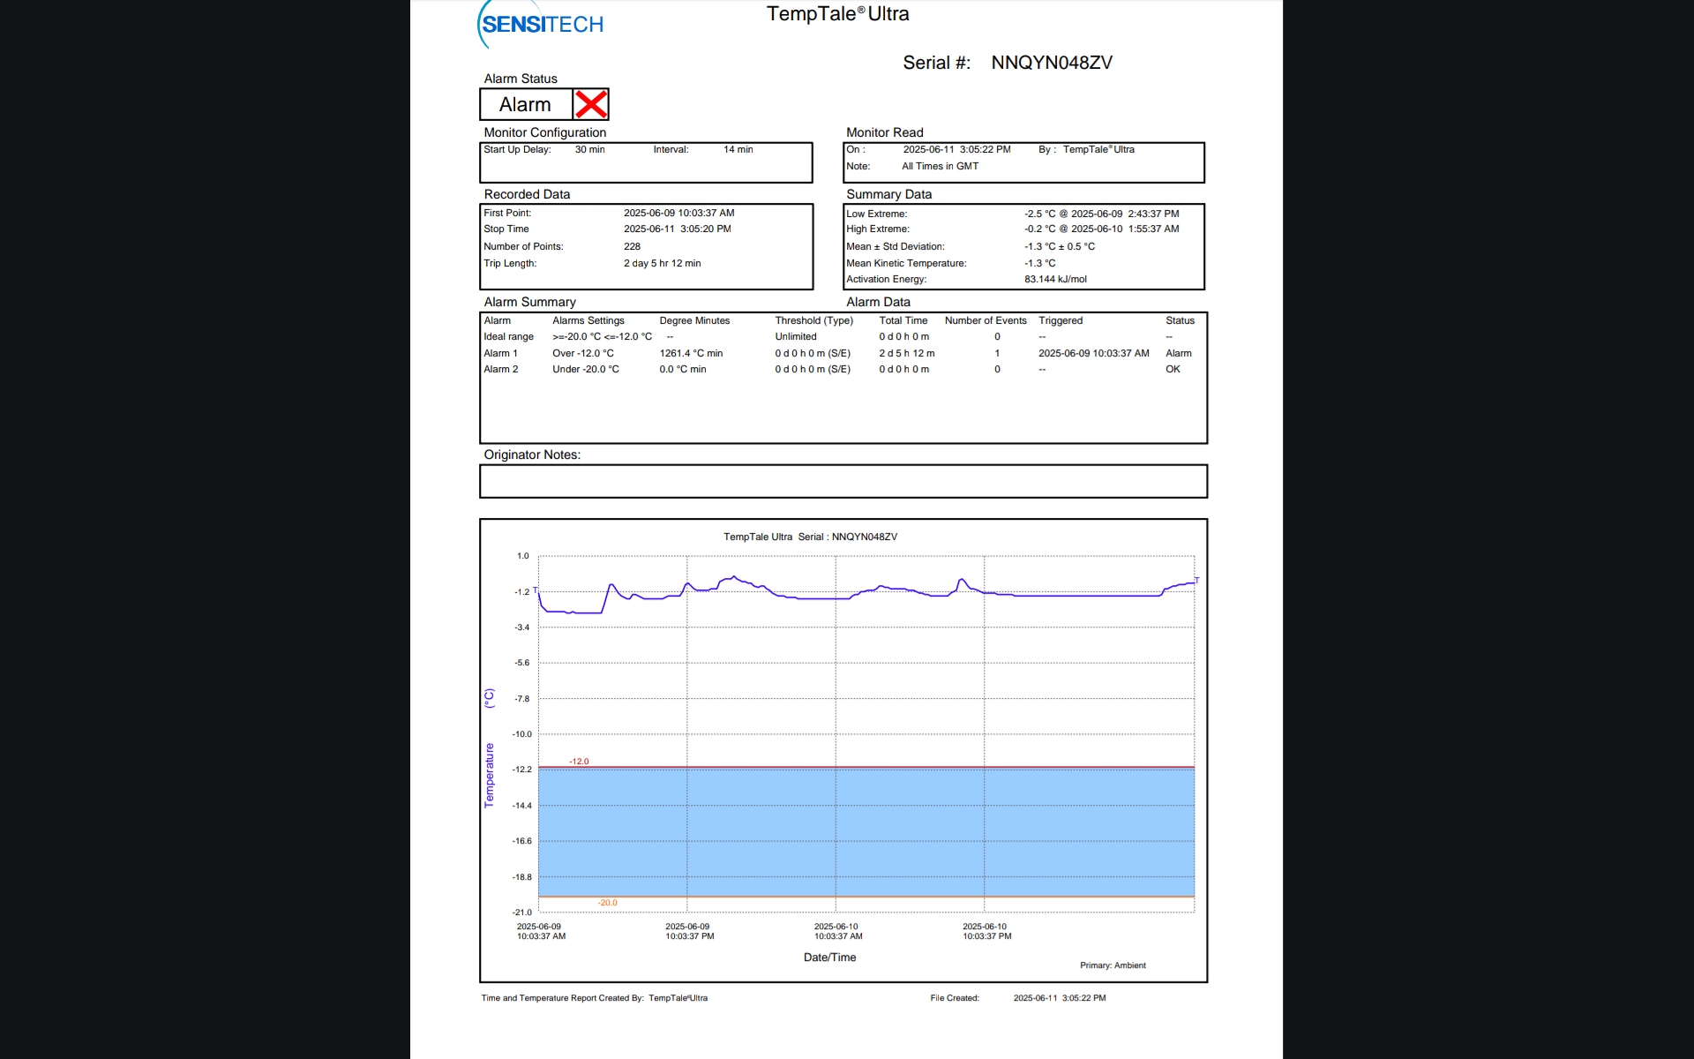The height and width of the screenshot is (1059, 1694).
Task: Click Monitor Read date 2025-06-11 3:05:22 PM
Action: click(956, 150)
